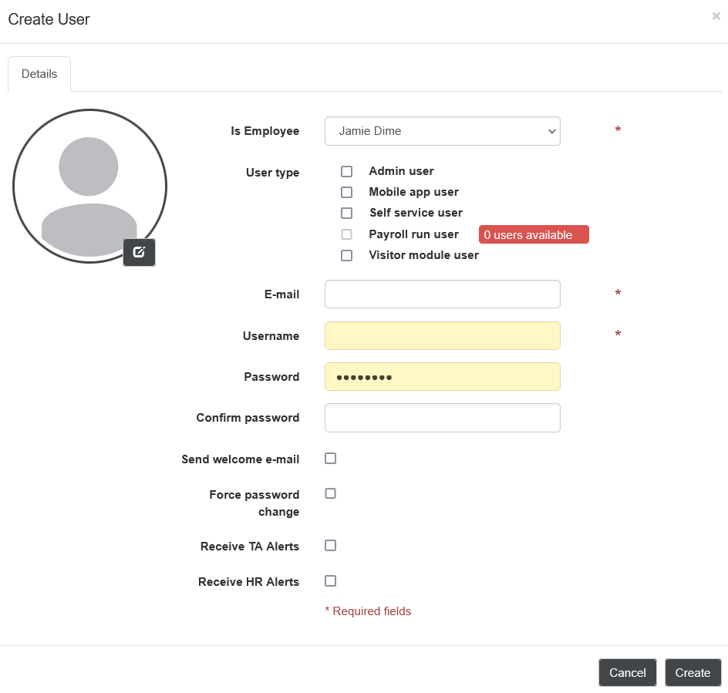The width and height of the screenshot is (728, 693).
Task: Click the dropdown chevron for Jamie Dime
Action: click(x=552, y=131)
